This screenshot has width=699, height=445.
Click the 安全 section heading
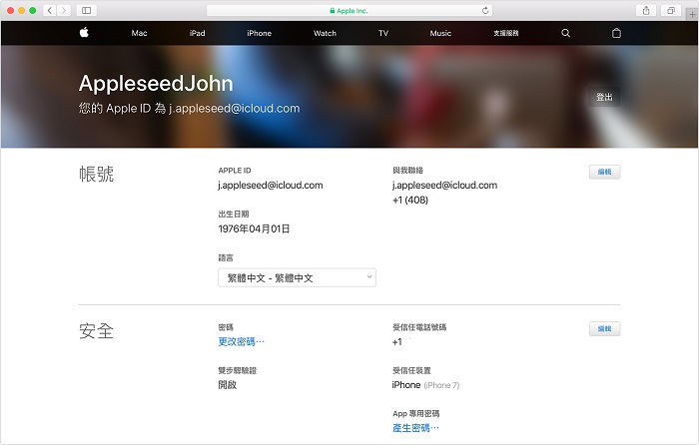[96, 331]
